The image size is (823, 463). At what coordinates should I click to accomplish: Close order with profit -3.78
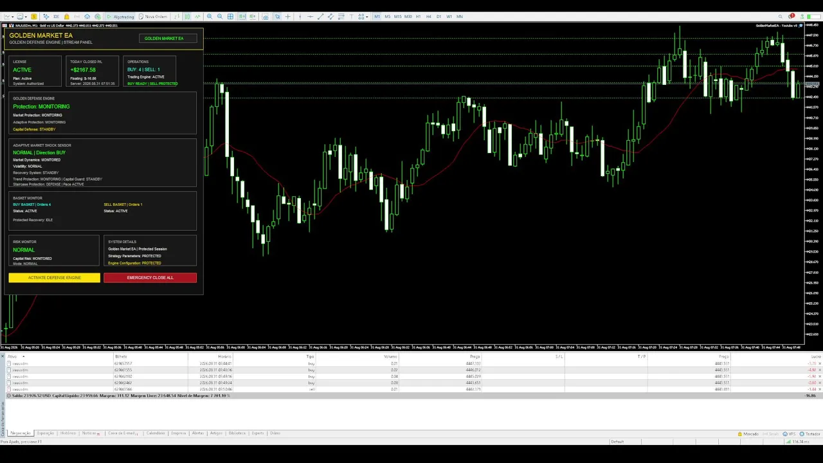(820, 363)
